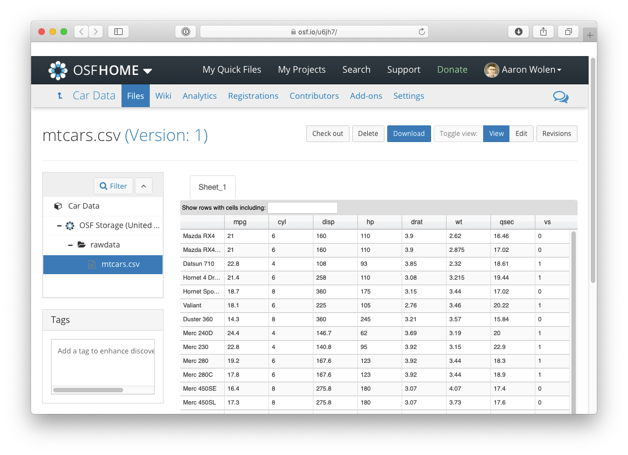Image resolution: width=628 pixels, height=455 pixels.
Task: Click the OSF logo icon
Action: point(58,70)
